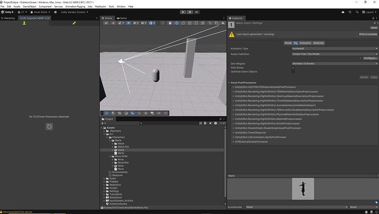The height and width of the screenshot is (214, 379).
Task: Click the Project panel lock icon
Action: [220, 119]
